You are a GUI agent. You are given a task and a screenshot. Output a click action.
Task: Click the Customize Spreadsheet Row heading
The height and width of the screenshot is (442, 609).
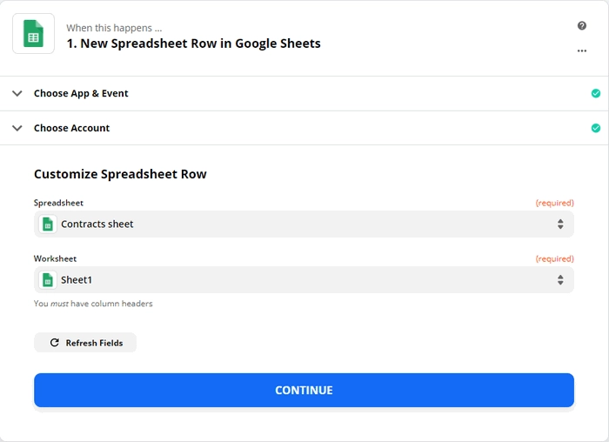120,174
